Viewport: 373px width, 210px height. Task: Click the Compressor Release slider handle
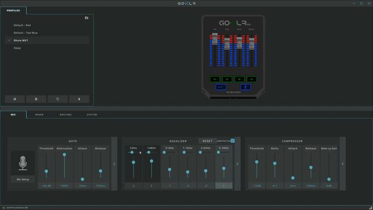(311, 167)
